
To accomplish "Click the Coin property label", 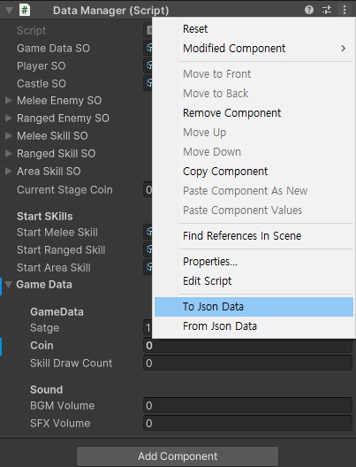I will [42, 346].
